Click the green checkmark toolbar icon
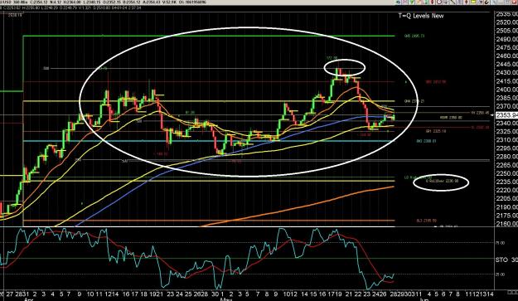 (412, 2)
